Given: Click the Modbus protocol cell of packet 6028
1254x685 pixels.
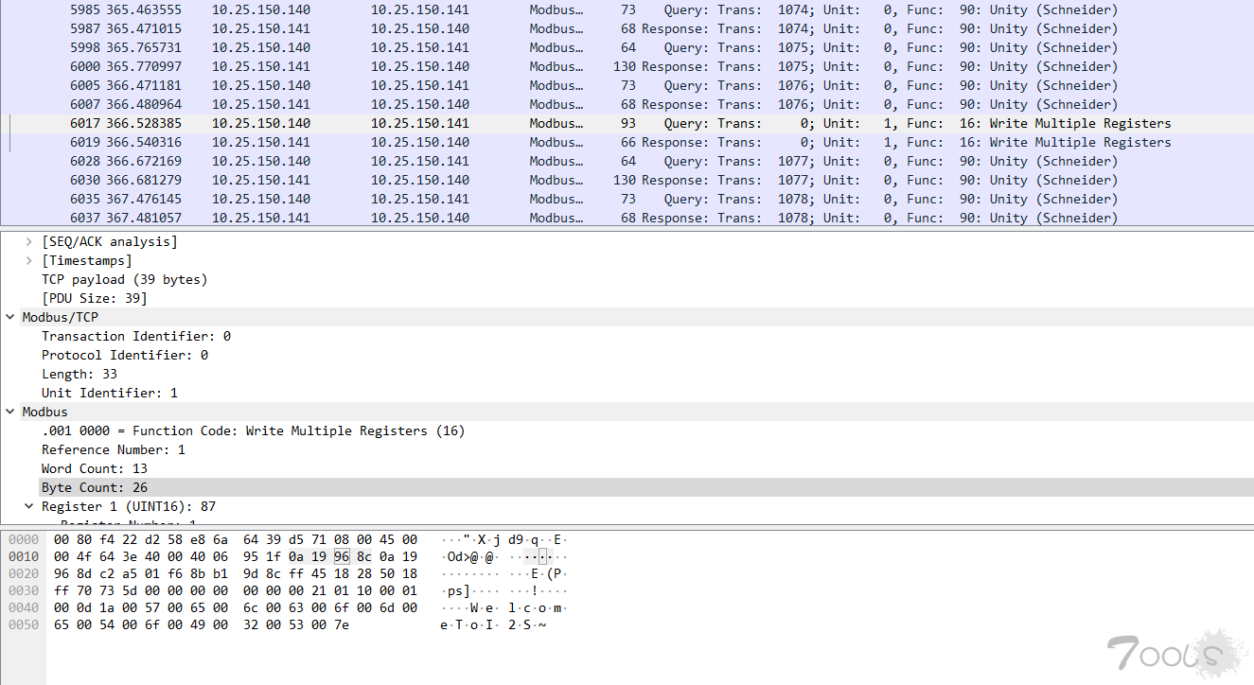Looking at the screenshot, I should [x=556, y=161].
